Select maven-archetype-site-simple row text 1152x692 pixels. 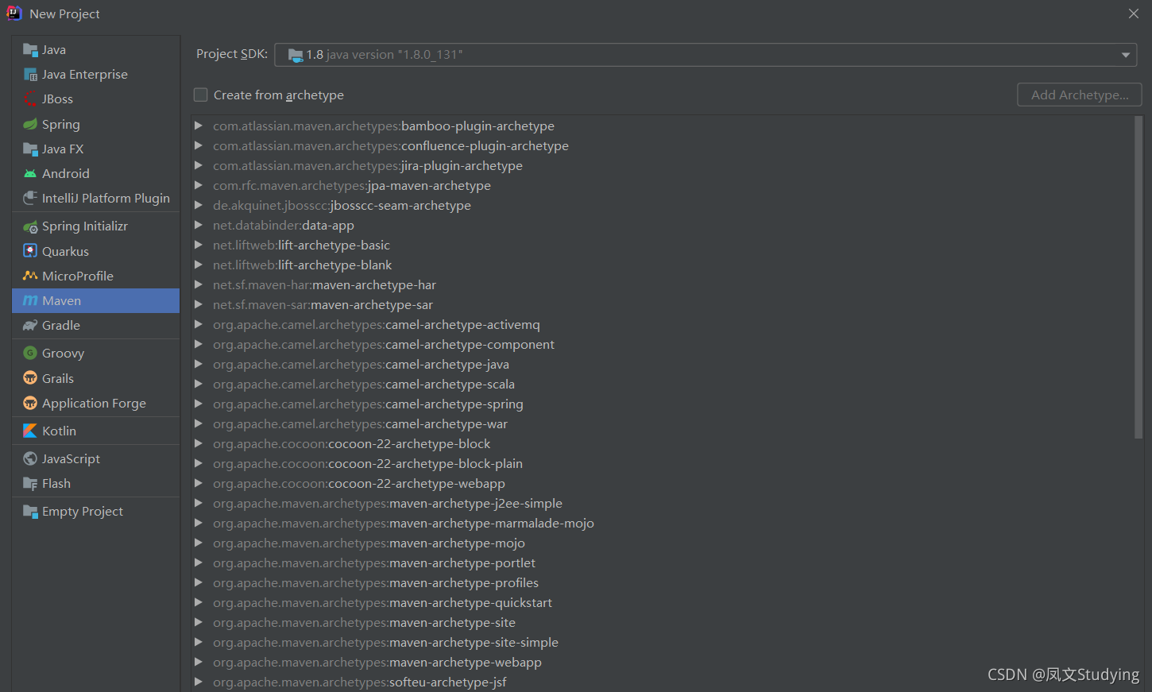[x=385, y=643]
